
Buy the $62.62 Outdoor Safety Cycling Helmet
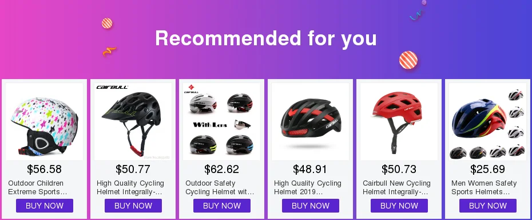pyautogui.click(x=222, y=206)
